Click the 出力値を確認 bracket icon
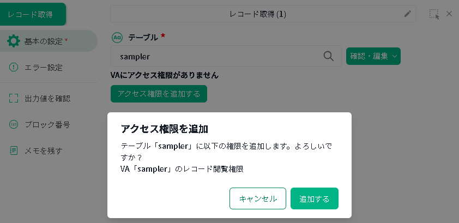This screenshot has width=459, height=223. click(x=14, y=99)
